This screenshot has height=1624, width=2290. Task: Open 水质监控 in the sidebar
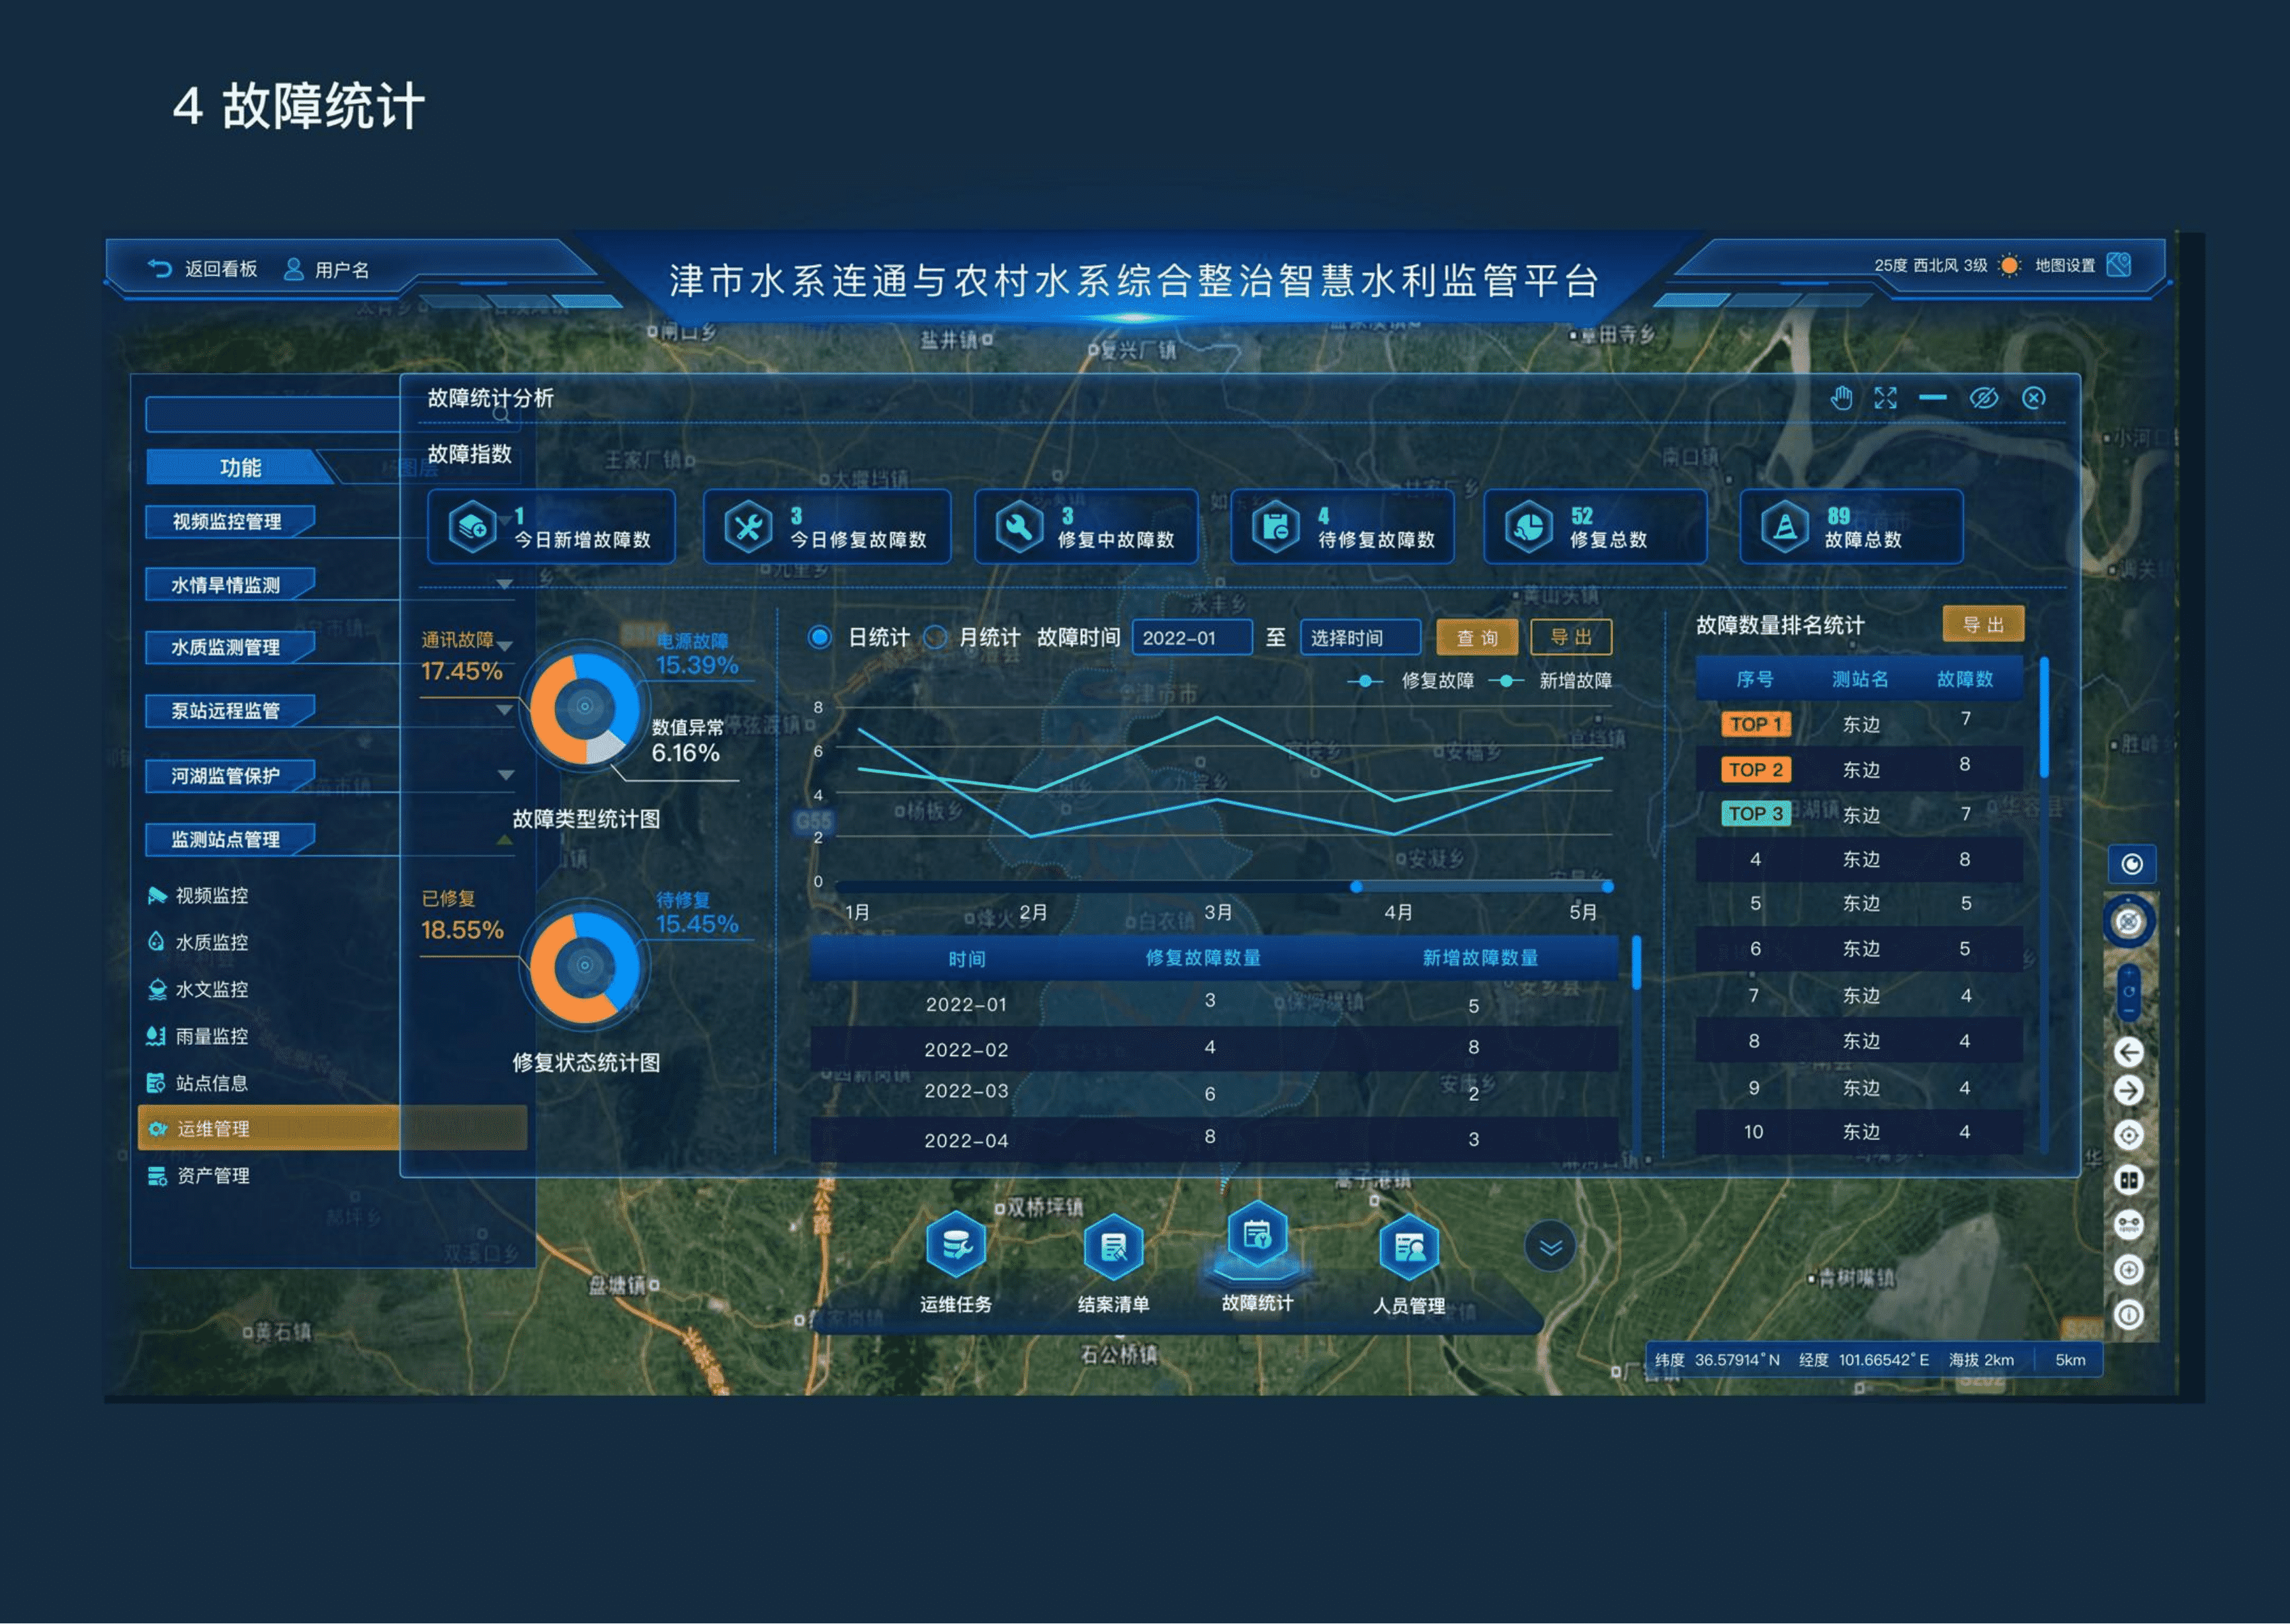[x=198, y=942]
